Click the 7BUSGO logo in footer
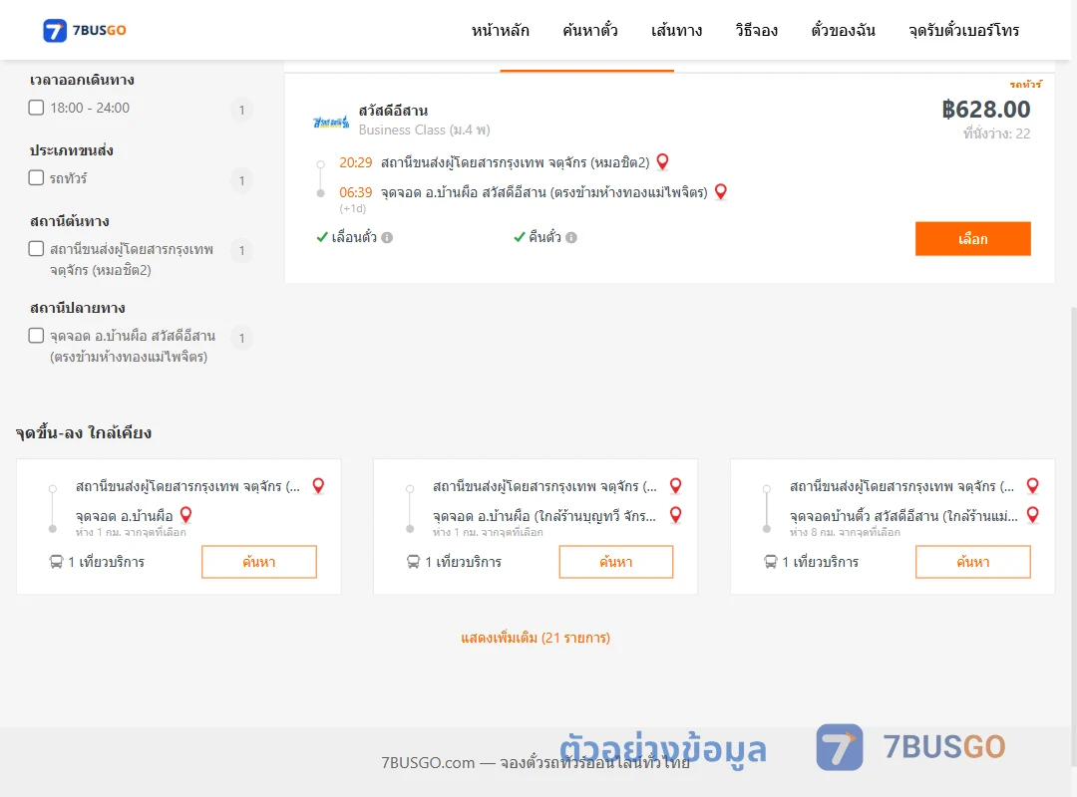The image size is (1077, 797). [x=910, y=747]
